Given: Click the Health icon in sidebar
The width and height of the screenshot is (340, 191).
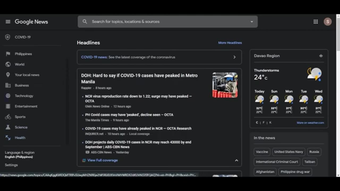Looking at the screenshot, I should (x=8, y=138).
